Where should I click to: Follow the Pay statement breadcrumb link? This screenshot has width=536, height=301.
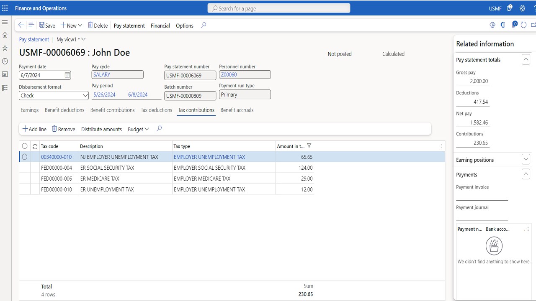tap(34, 40)
